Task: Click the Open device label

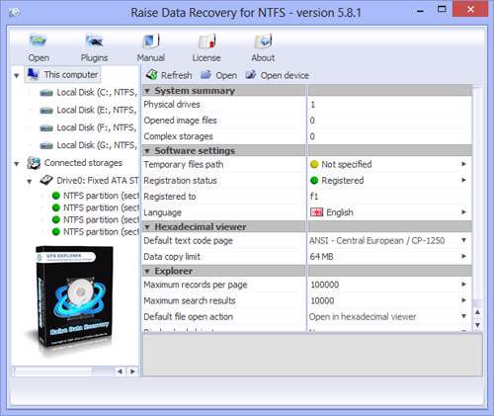Action: [285, 75]
